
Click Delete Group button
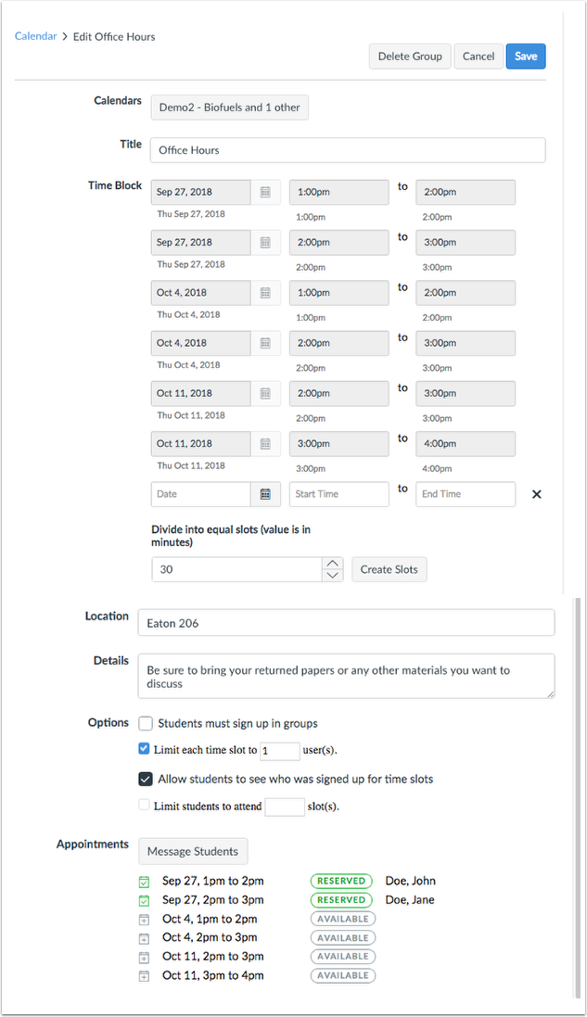click(x=410, y=57)
